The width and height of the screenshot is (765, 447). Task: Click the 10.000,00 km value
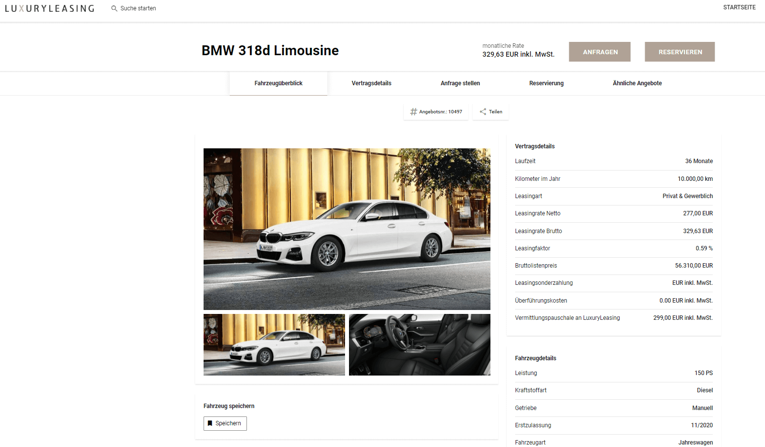[695, 179]
